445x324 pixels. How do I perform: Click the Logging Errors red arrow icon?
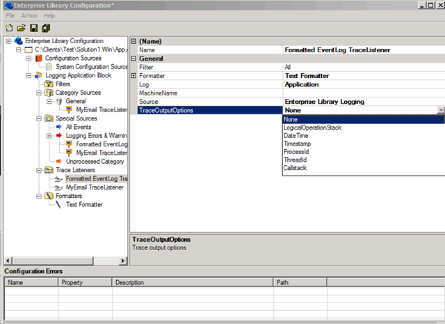[59, 135]
